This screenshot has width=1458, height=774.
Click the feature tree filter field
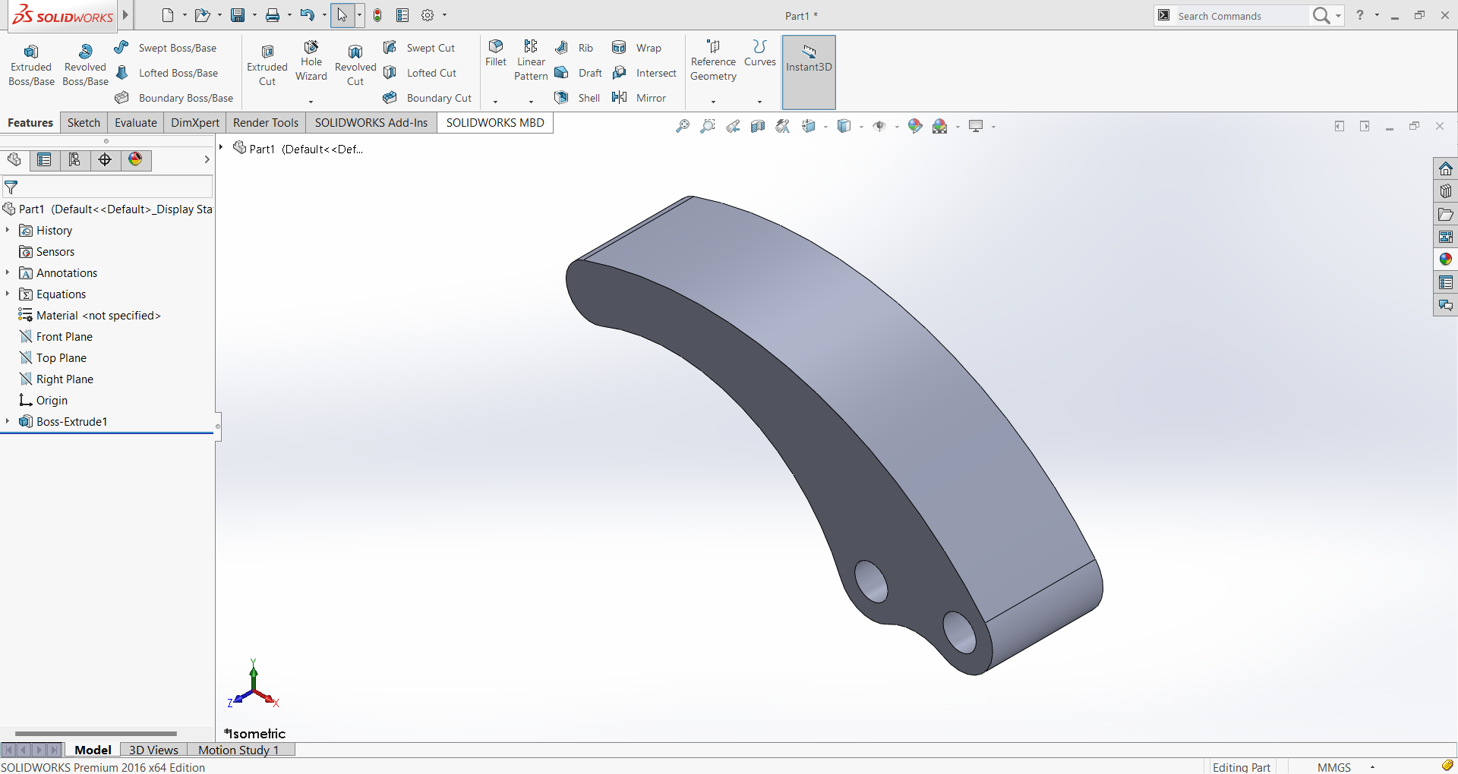point(107,187)
